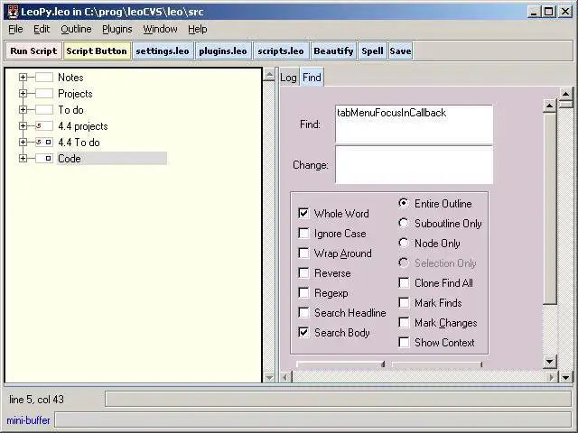The image size is (578, 433).
Task: Toggle the Ignore Case checkbox
Action: [303, 233]
